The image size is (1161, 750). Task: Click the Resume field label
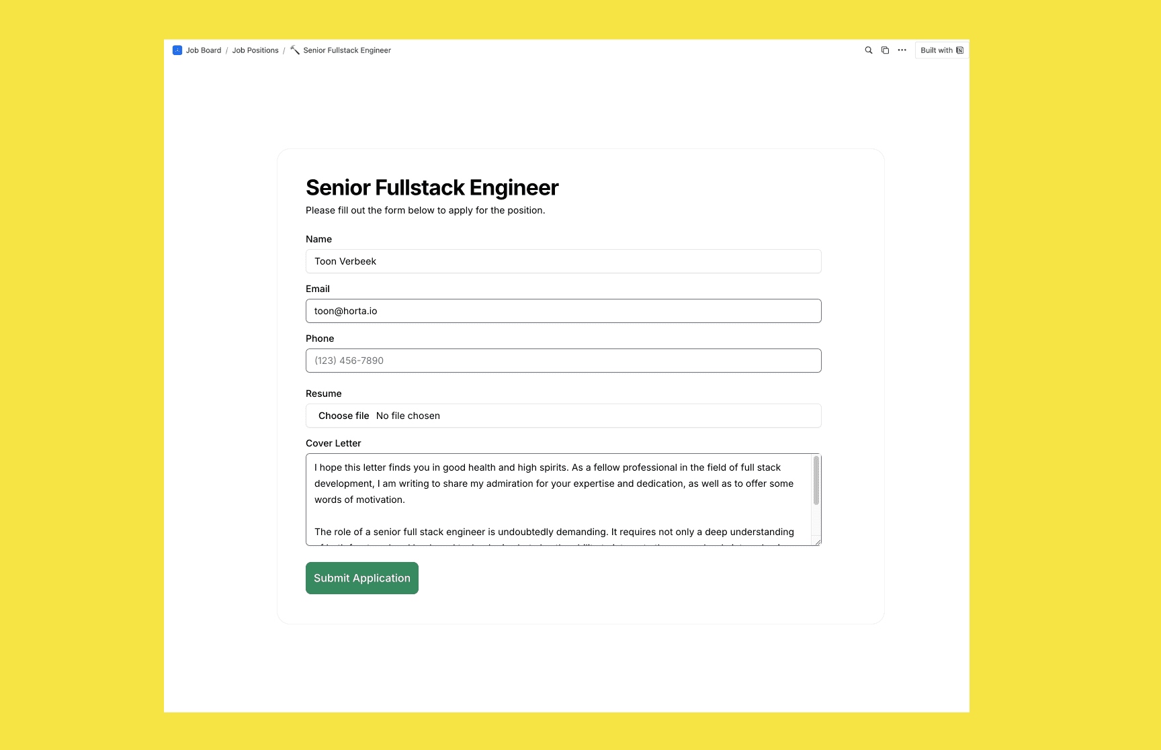[x=323, y=393]
